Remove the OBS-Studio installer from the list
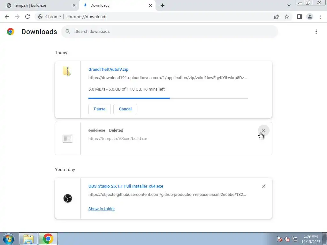The image size is (327, 245). [263, 186]
